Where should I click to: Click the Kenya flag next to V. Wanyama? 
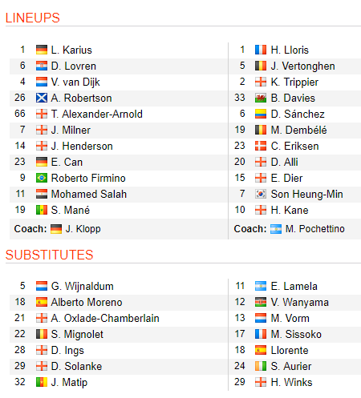pyautogui.click(x=261, y=302)
